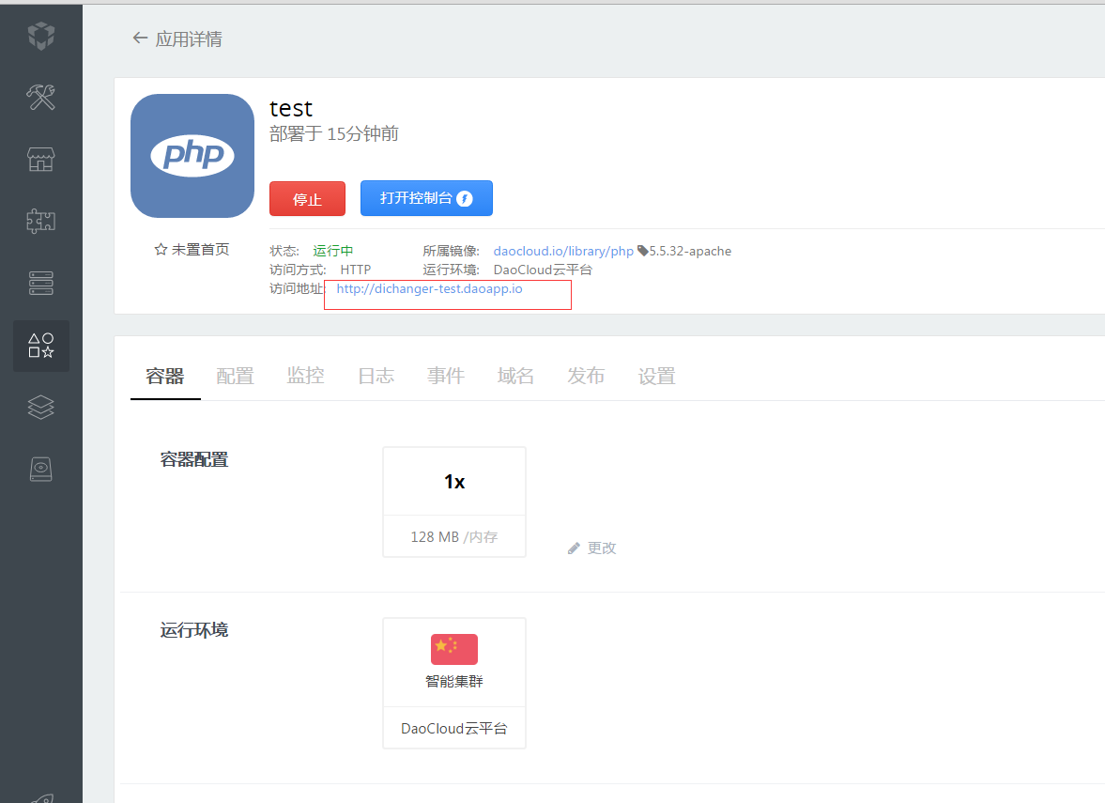Click the tag icon before 5.5.32-apache
This screenshot has height=803, width=1105.
(643, 250)
